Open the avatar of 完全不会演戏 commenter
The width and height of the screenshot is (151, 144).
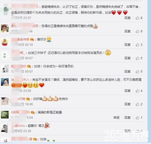point(5,82)
